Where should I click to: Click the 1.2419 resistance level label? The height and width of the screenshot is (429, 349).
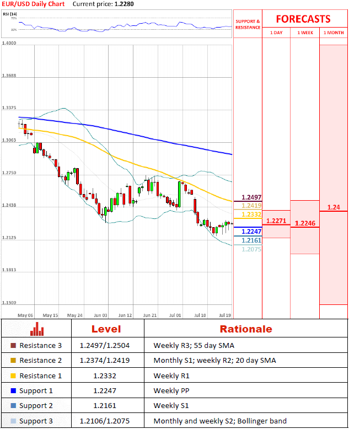[251, 206]
